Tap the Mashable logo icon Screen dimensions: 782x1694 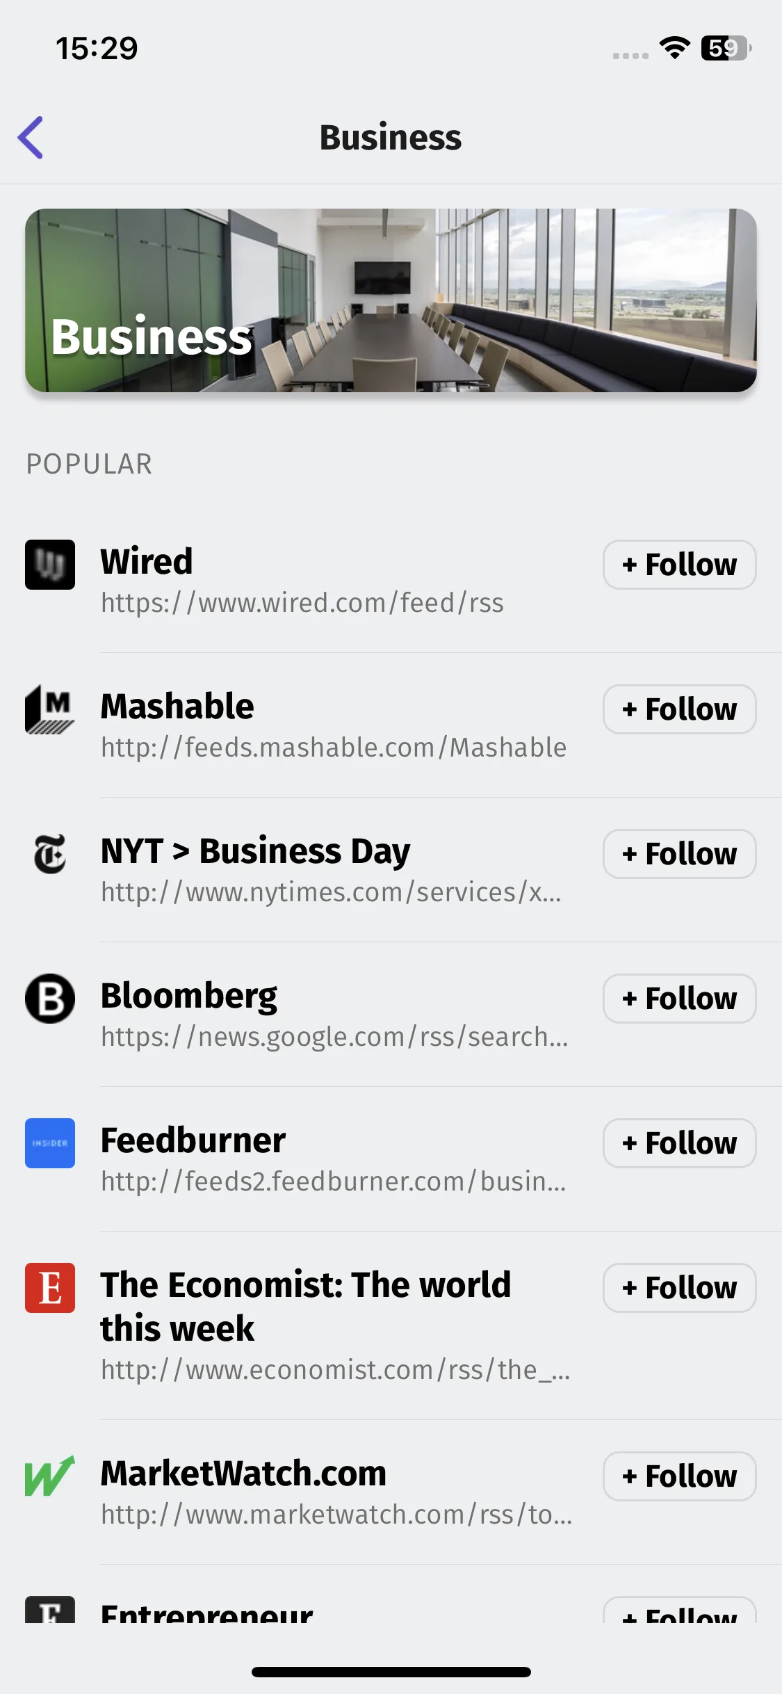pyautogui.click(x=50, y=709)
